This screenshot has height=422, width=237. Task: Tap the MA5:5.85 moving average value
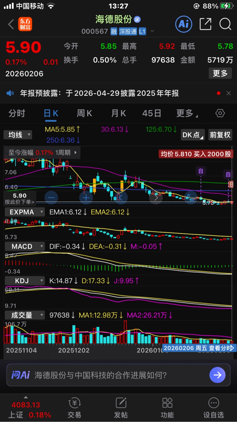coord(63,129)
